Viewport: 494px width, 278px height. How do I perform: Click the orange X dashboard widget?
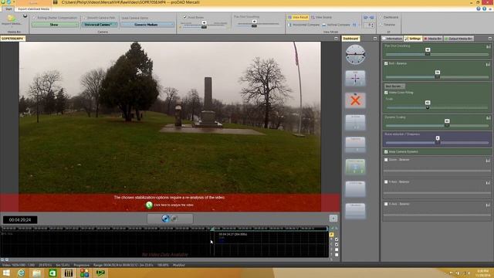[x=355, y=100]
